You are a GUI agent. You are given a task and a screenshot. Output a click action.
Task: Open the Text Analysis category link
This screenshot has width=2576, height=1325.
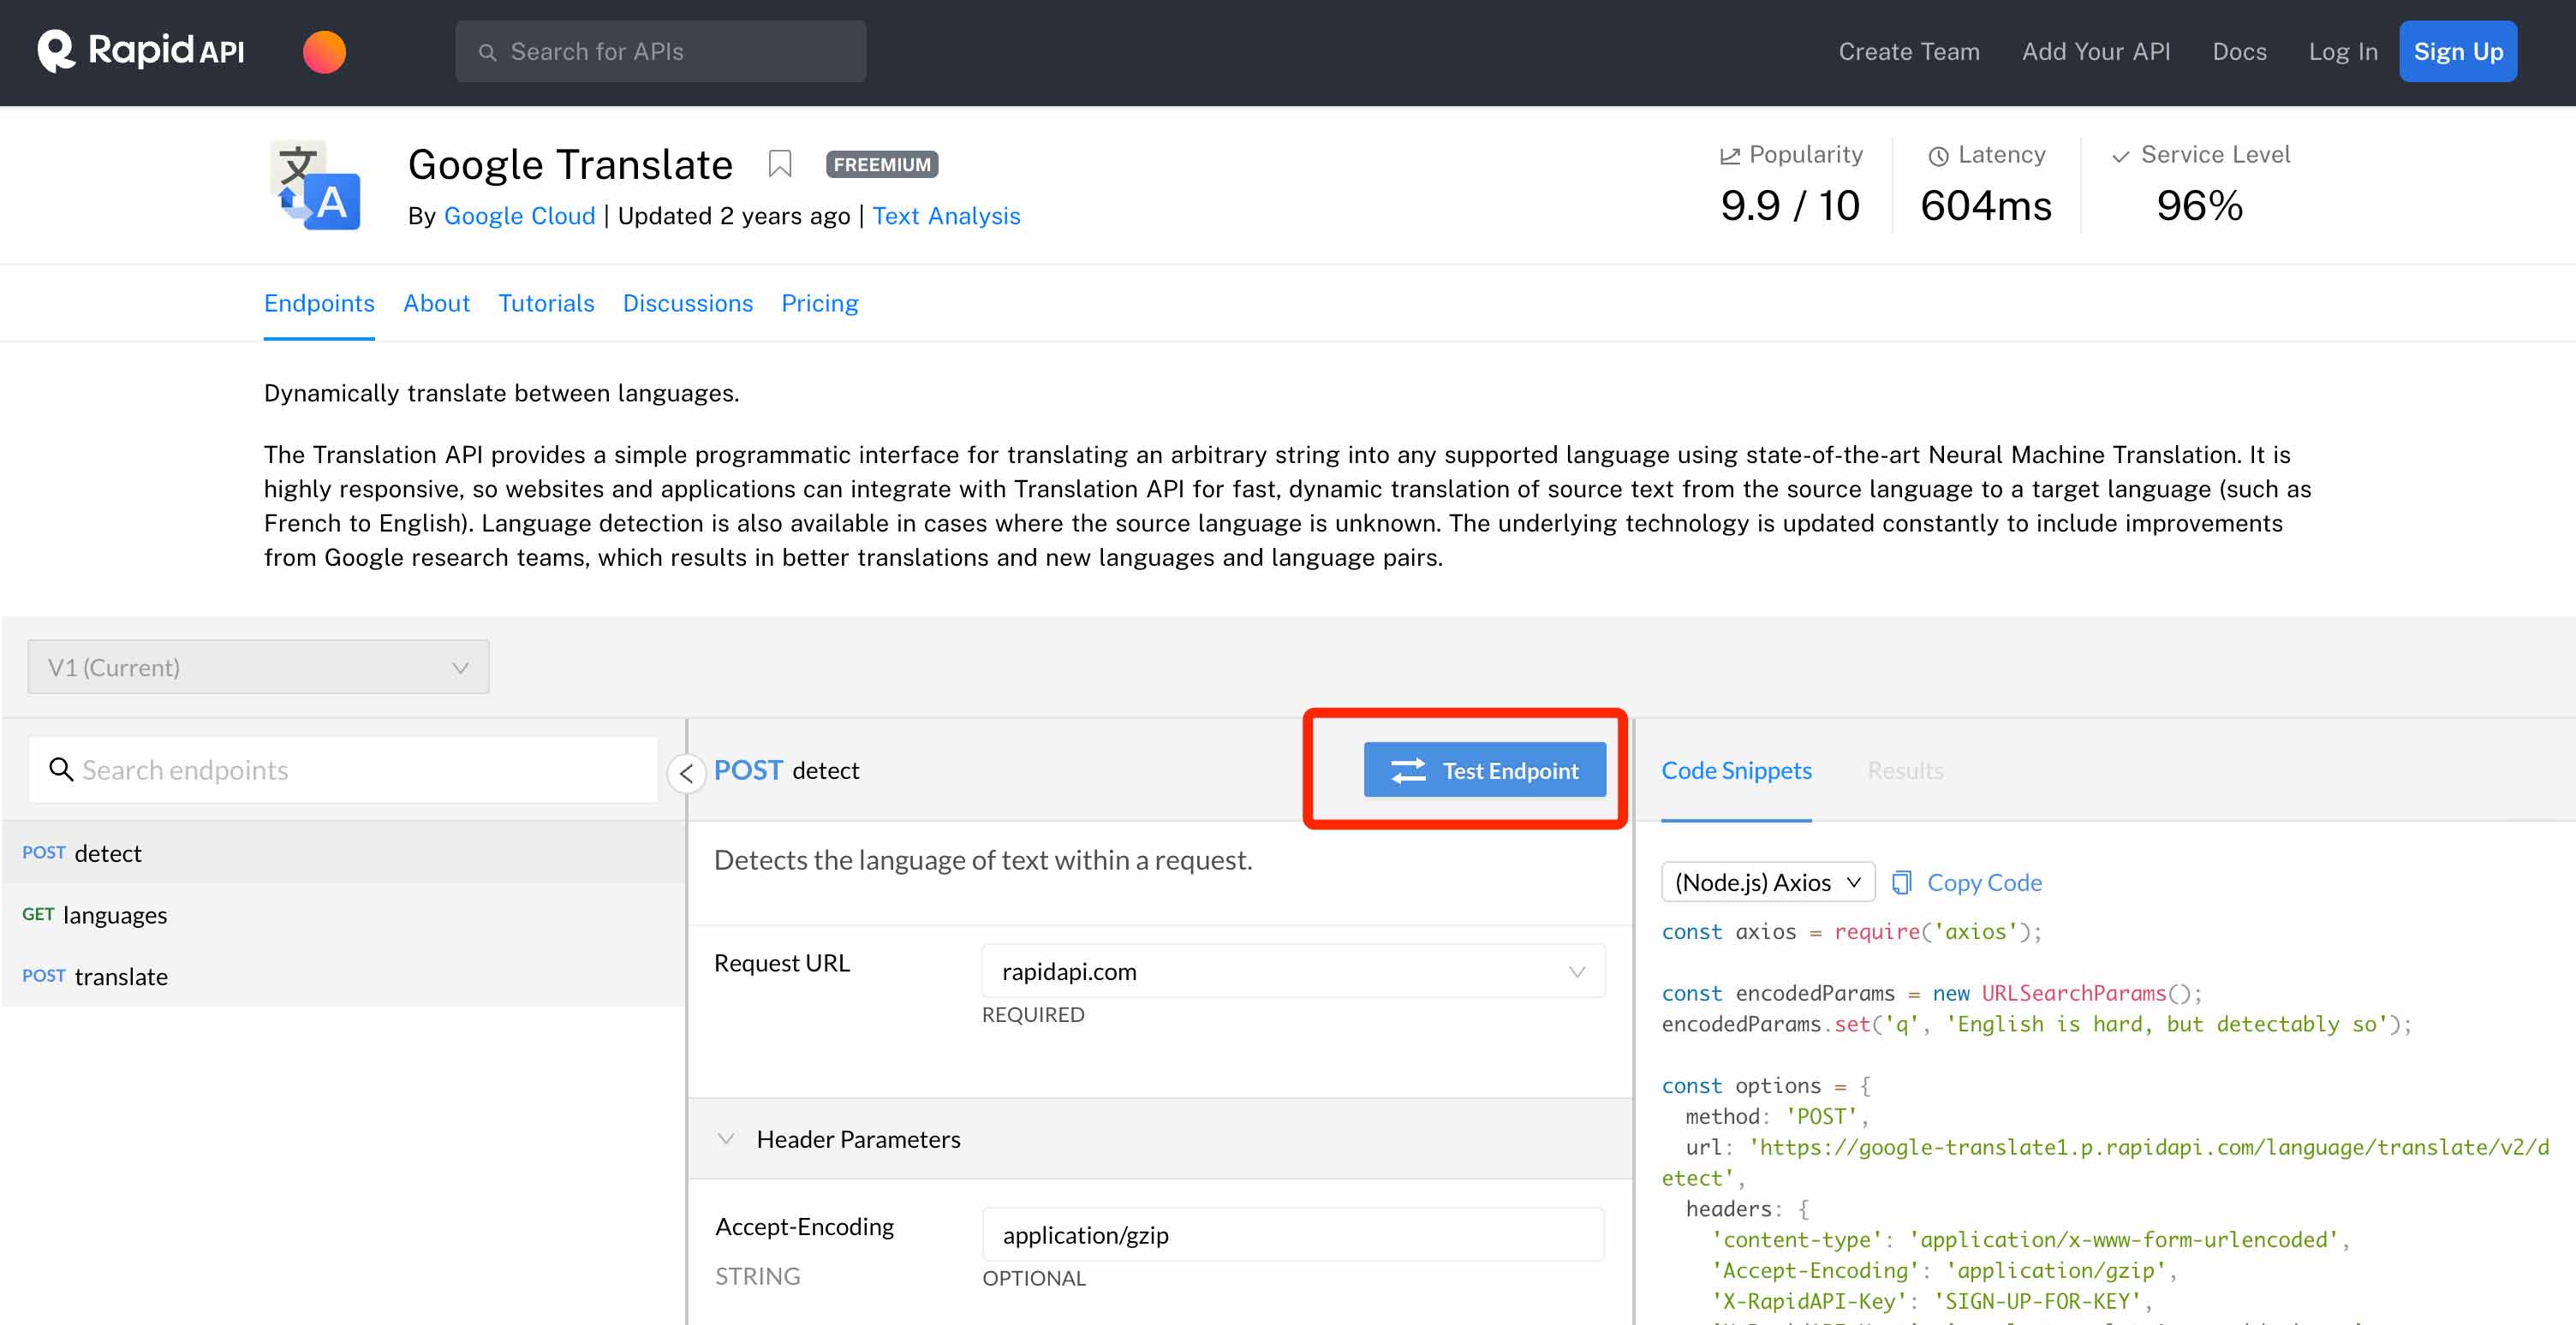[946, 216]
